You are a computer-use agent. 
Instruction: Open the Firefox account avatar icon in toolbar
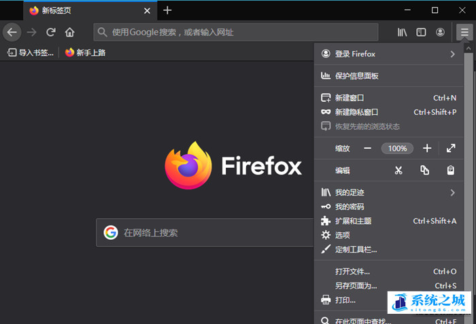click(x=440, y=32)
